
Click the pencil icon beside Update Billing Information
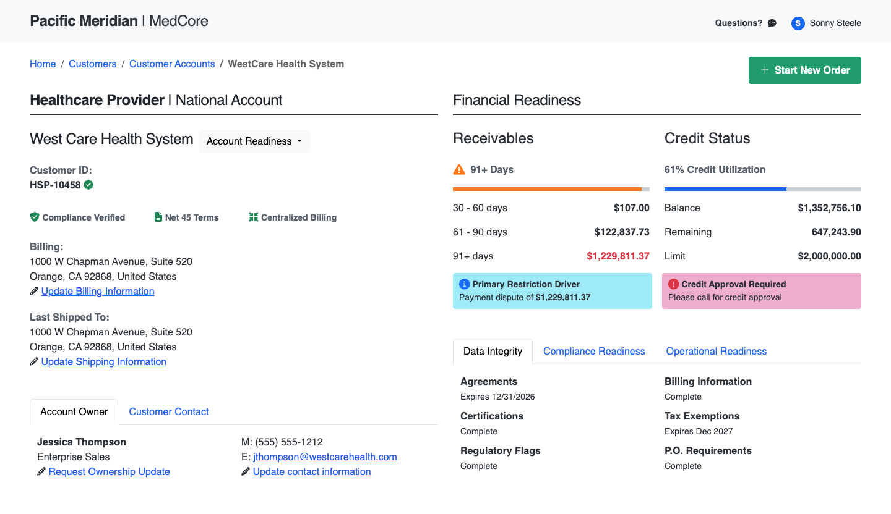34,292
